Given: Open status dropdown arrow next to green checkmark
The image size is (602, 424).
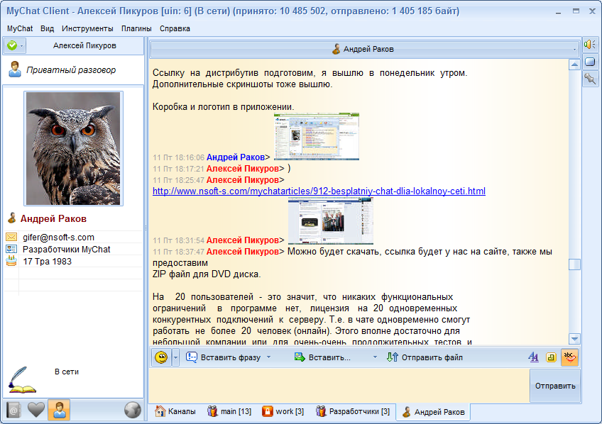Looking at the screenshot, I should pyautogui.click(x=22, y=46).
